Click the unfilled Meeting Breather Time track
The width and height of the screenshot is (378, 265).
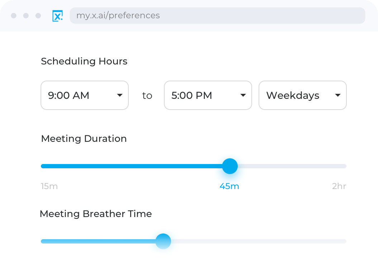point(258,241)
